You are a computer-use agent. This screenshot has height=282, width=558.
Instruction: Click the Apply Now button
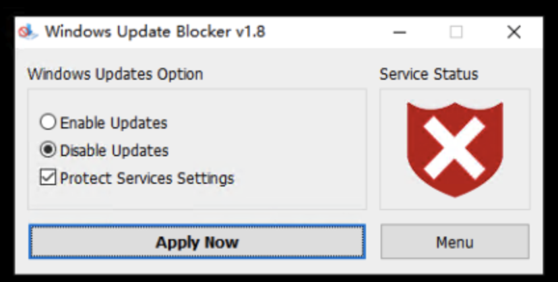click(x=197, y=242)
